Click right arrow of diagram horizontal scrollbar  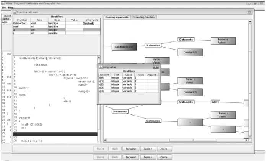click(x=247, y=140)
